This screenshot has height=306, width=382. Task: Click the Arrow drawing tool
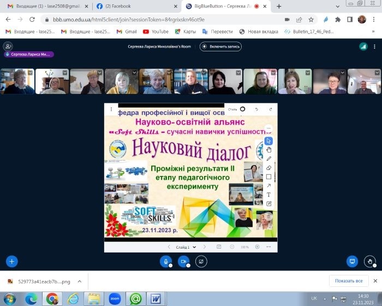(268, 186)
